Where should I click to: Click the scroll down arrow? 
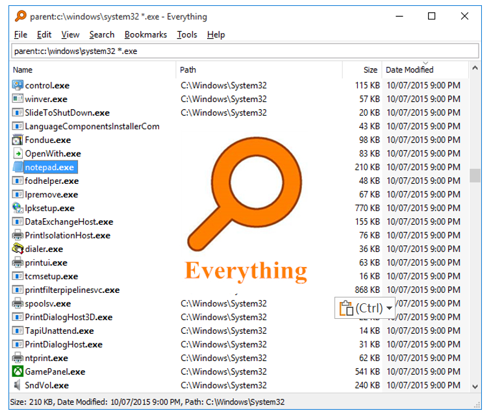click(475, 386)
